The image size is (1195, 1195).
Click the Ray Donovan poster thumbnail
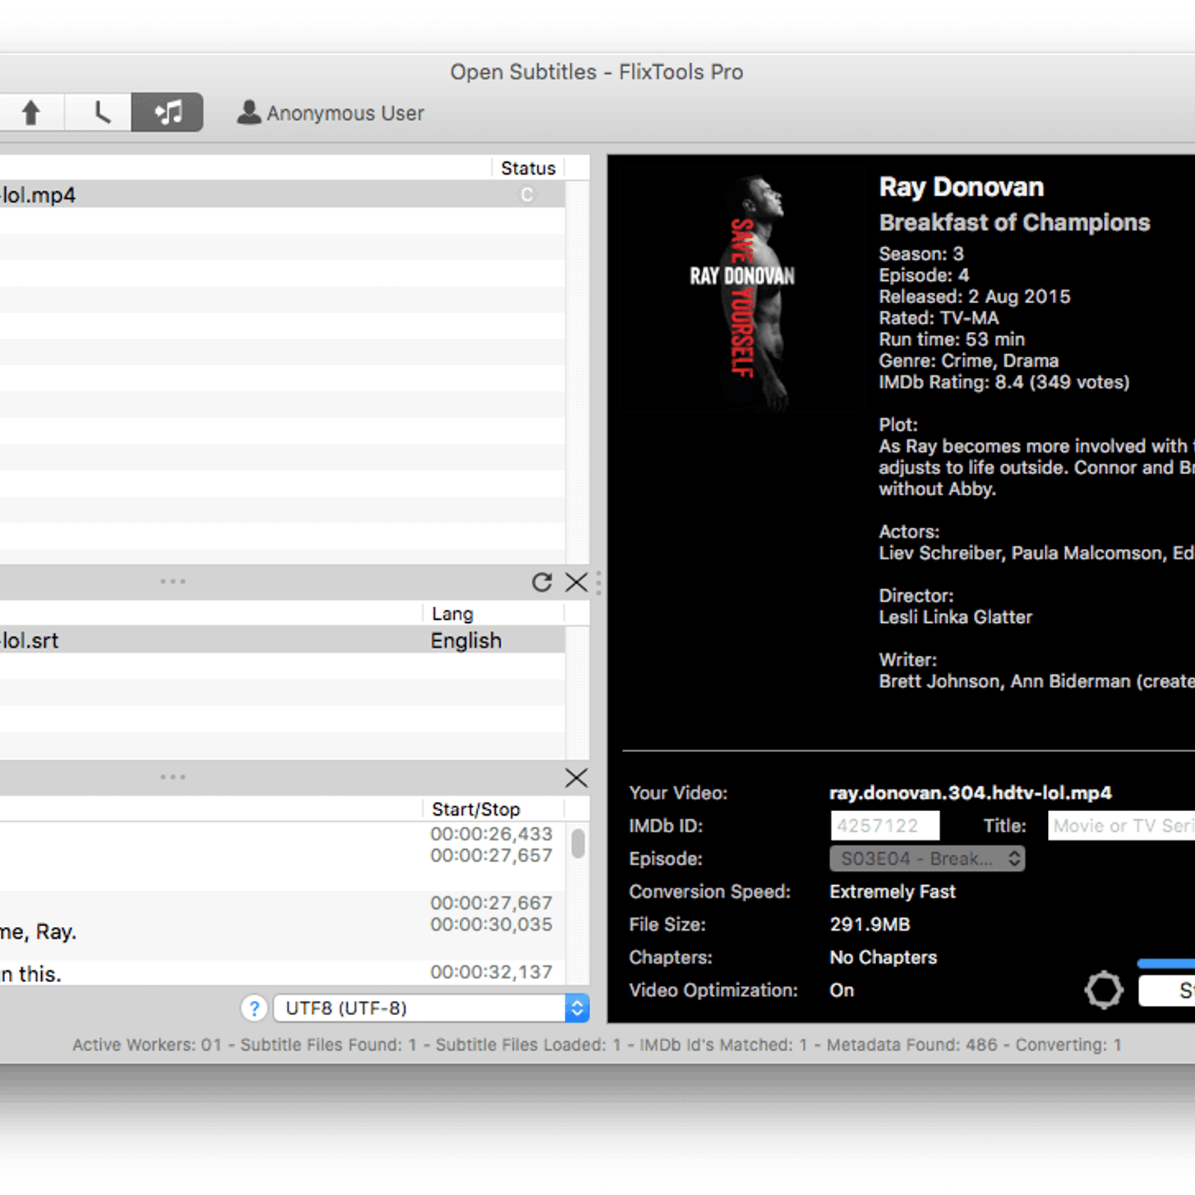point(743,290)
